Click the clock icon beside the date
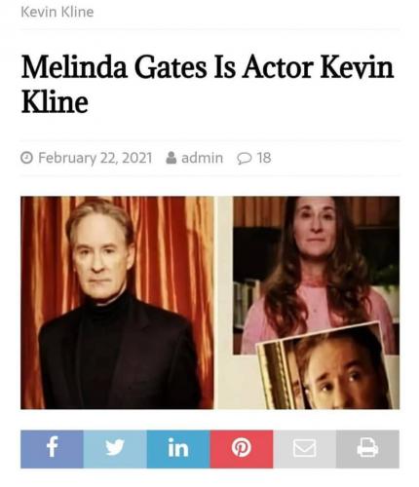The height and width of the screenshot is (487, 419). click(x=26, y=158)
